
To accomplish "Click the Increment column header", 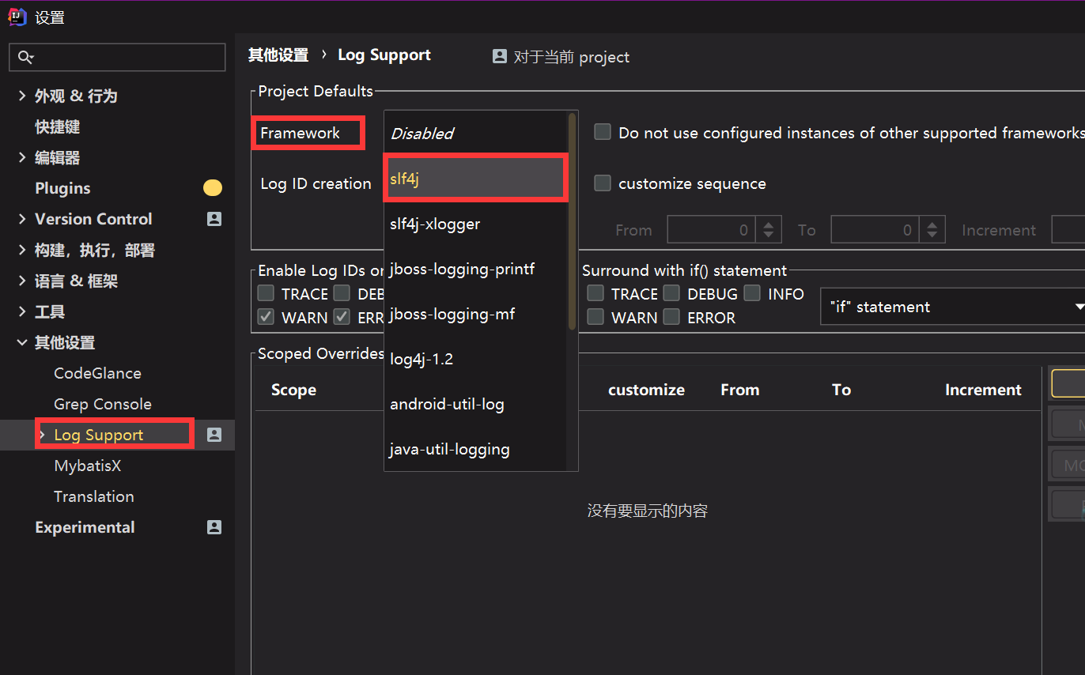I will point(983,390).
